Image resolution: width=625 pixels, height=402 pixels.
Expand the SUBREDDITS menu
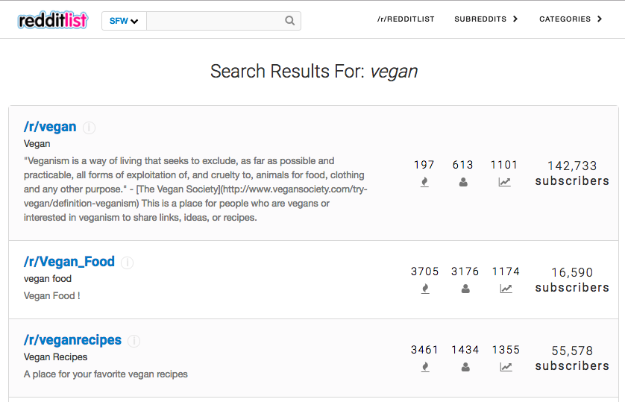[x=486, y=19]
